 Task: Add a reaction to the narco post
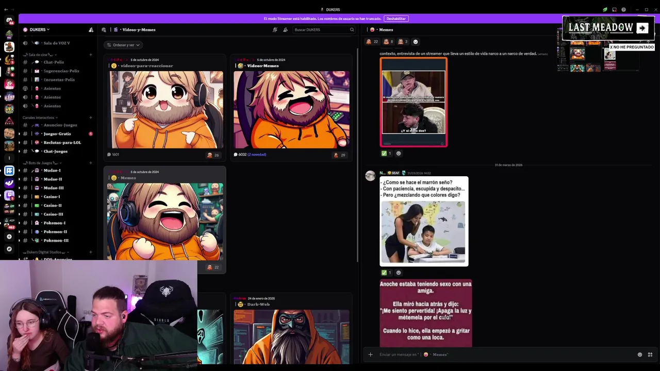pos(398,154)
